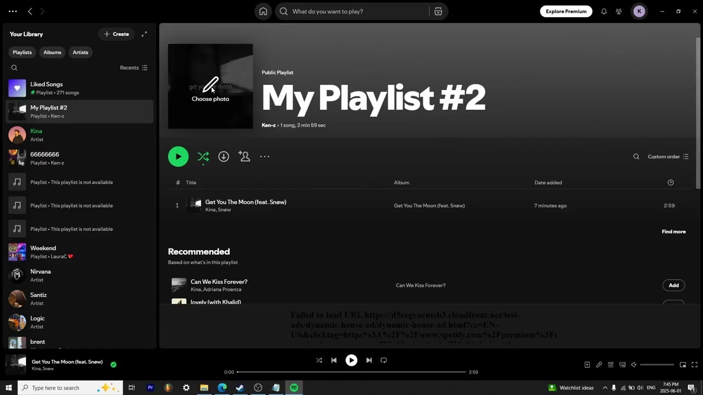This screenshot has width=703, height=395.
Task: Connect to a device
Action: pyautogui.click(x=622, y=365)
